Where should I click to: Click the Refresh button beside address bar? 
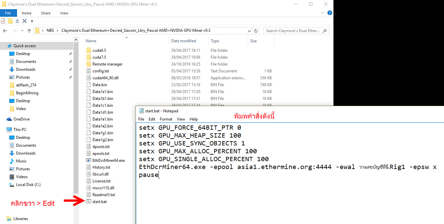pos(256,31)
